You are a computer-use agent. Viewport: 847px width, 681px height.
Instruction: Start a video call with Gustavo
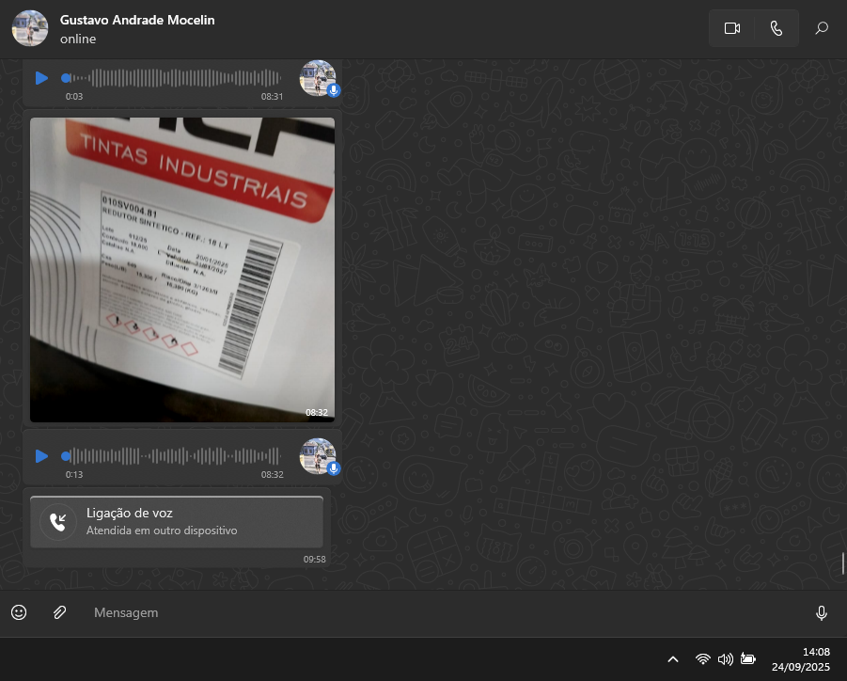coord(731,28)
